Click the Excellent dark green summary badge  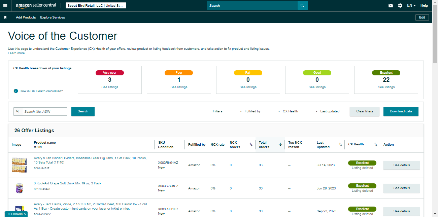point(386,73)
